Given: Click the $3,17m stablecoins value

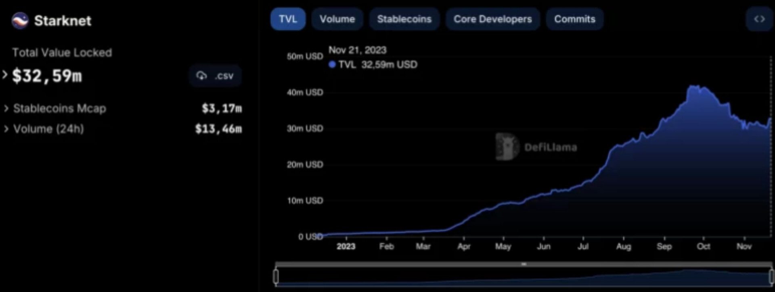Looking at the screenshot, I should [222, 108].
